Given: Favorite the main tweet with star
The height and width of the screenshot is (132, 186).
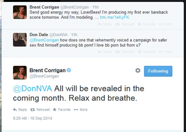Looking at the screenshot, I should click(62, 110).
